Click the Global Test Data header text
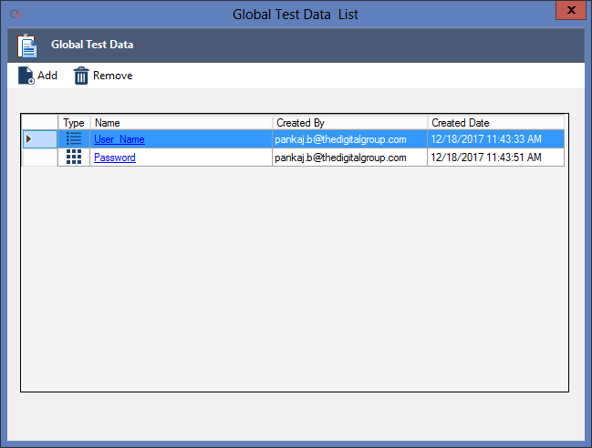The height and width of the screenshot is (448, 592). [92, 45]
